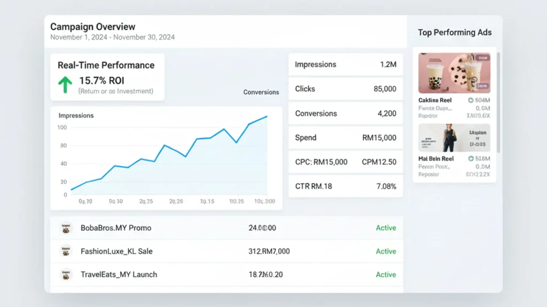This screenshot has width=547, height=307.
Task: Open the FashionLuxe_KL Sale campaign name
Action: pos(116,251)
